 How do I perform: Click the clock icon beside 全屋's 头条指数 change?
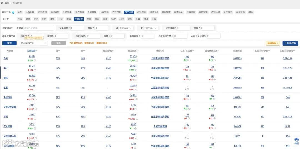coord(35,90)
